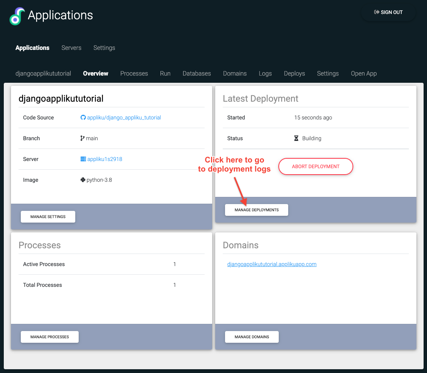Image resolution: width=427 pixels, height=373 pixels.
Task: Select the djangoapplikututorial breadcrumb tab
Action: click(x=43, y=73)
